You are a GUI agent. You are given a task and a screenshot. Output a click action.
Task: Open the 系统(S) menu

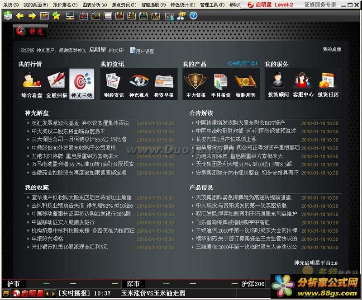coord(11,5)
